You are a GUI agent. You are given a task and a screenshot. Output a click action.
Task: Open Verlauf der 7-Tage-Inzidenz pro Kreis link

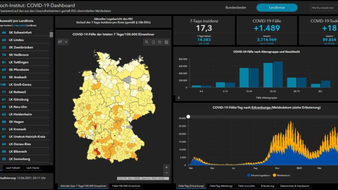click(113, 22)
